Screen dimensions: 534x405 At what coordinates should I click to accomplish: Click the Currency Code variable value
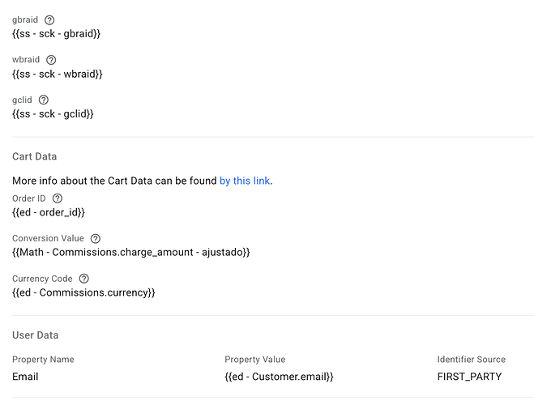(x=83, y=292)
